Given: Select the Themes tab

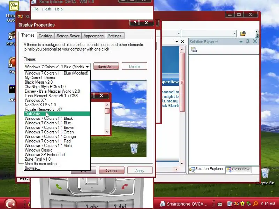Looking at the screenshot, I should (28, 35).
